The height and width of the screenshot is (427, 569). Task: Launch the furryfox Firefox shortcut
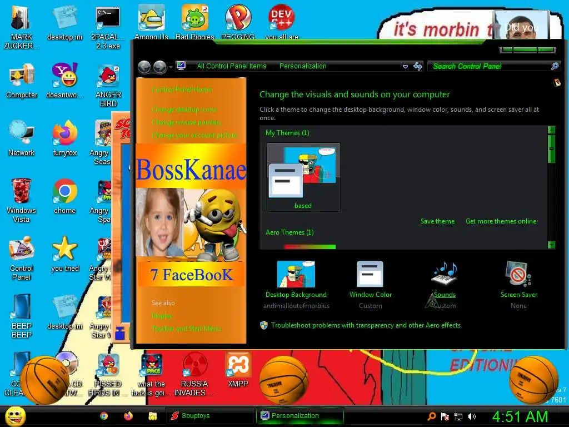pos(64,138)
